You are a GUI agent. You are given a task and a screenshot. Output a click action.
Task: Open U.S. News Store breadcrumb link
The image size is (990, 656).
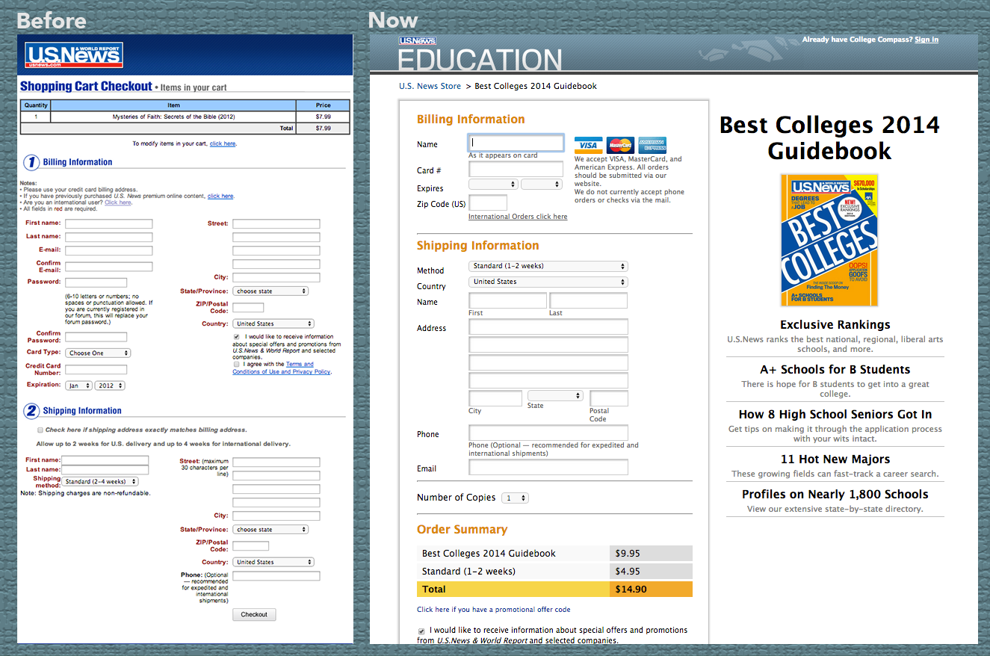pyautogui.click(x=430, y=86)
